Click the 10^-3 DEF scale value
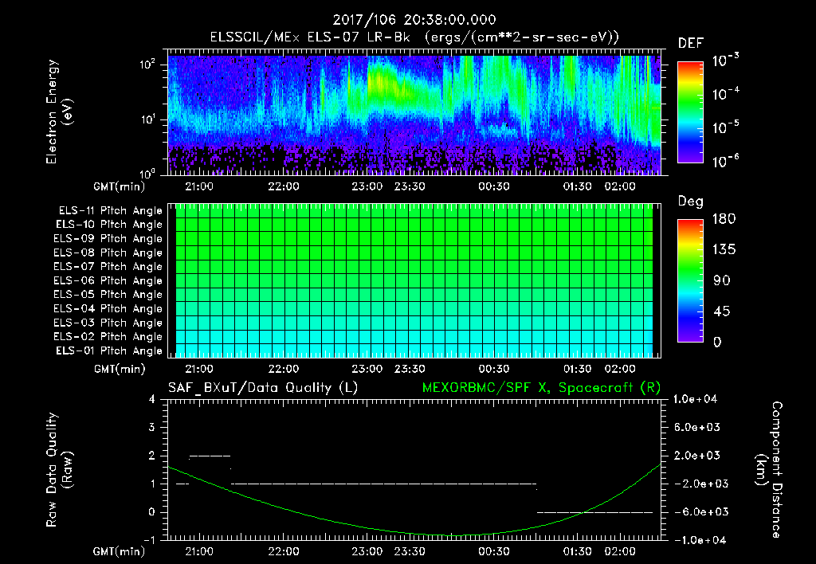Viewport: 816px width, 564px height. tap(725, 60)
